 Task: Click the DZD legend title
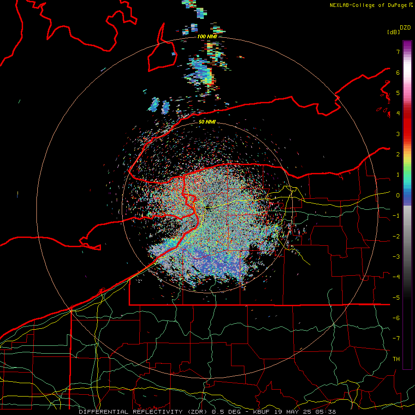pos(405,28)
